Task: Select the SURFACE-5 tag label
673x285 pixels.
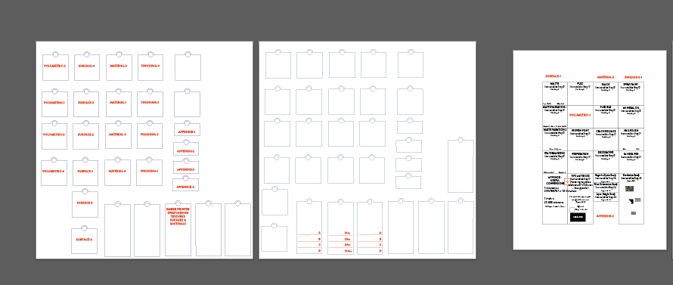Action: click(x=85, y=203)
